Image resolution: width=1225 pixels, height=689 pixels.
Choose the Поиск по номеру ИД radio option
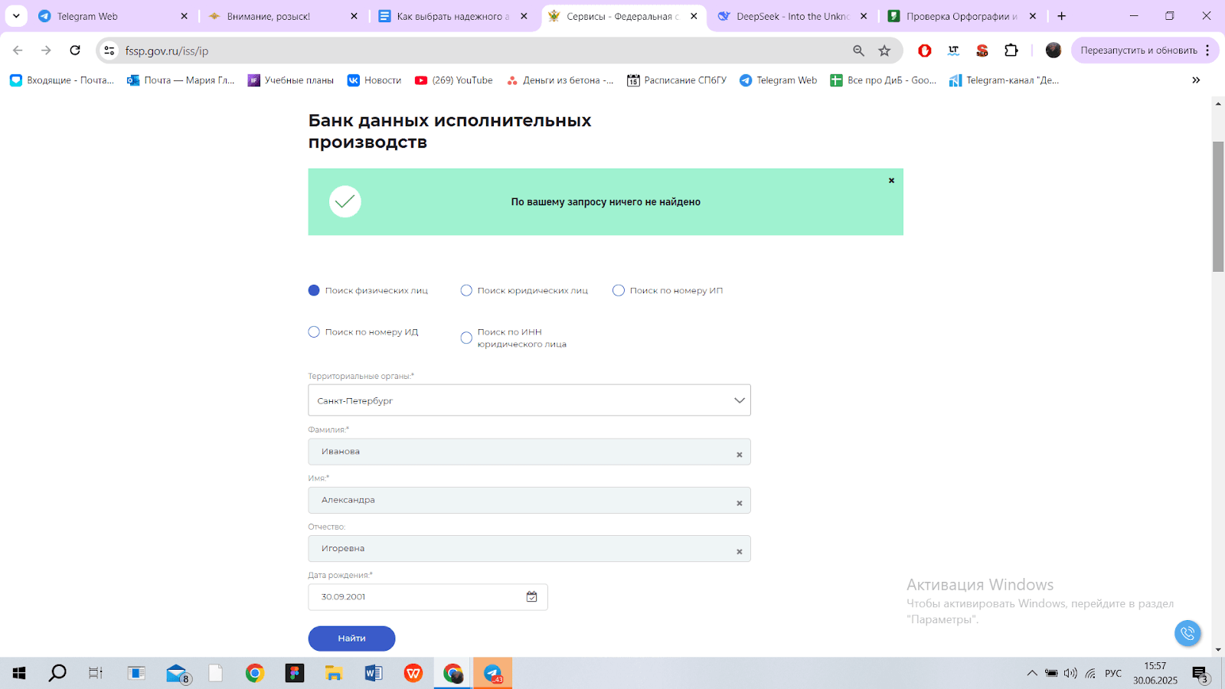click(x=314, y=332)
